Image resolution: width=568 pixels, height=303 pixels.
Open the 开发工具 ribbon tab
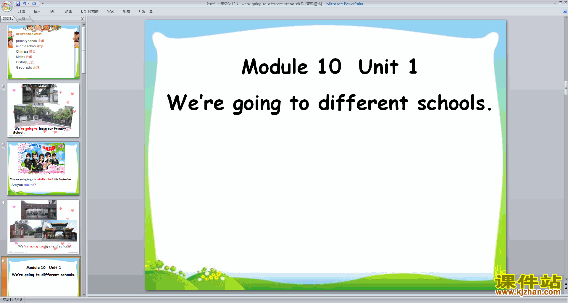click(145, 12)
